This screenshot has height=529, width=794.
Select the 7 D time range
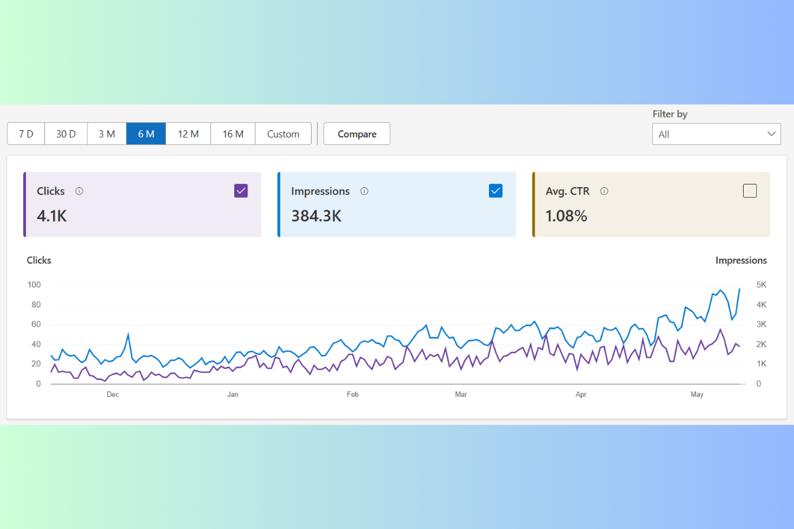pos(26,134)
